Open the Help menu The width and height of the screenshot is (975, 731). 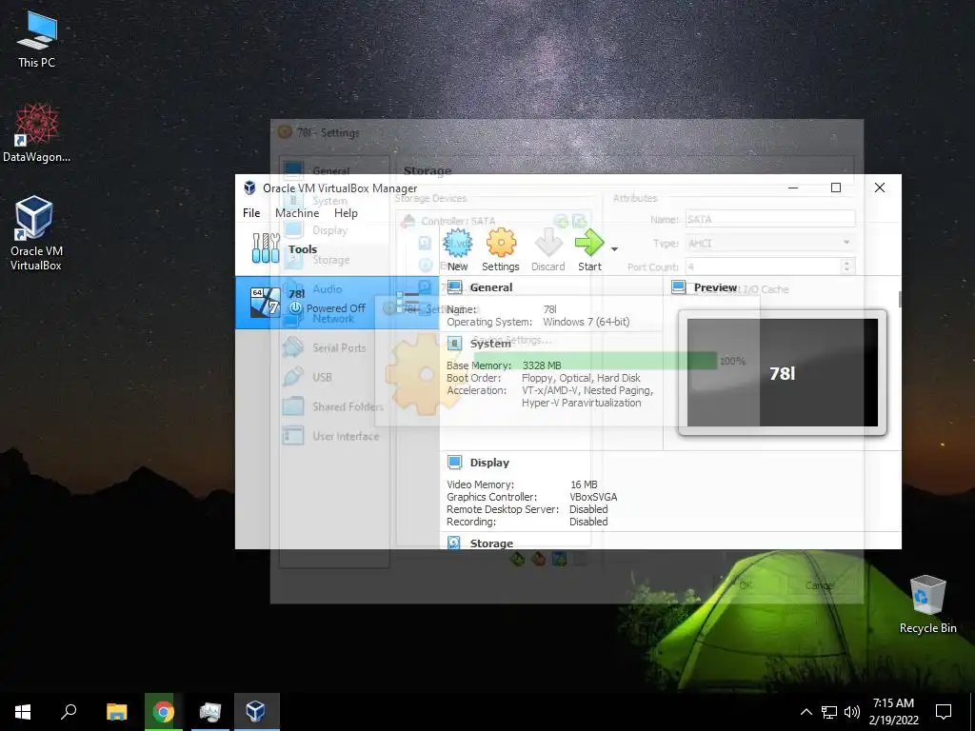[x=346, y=212]
